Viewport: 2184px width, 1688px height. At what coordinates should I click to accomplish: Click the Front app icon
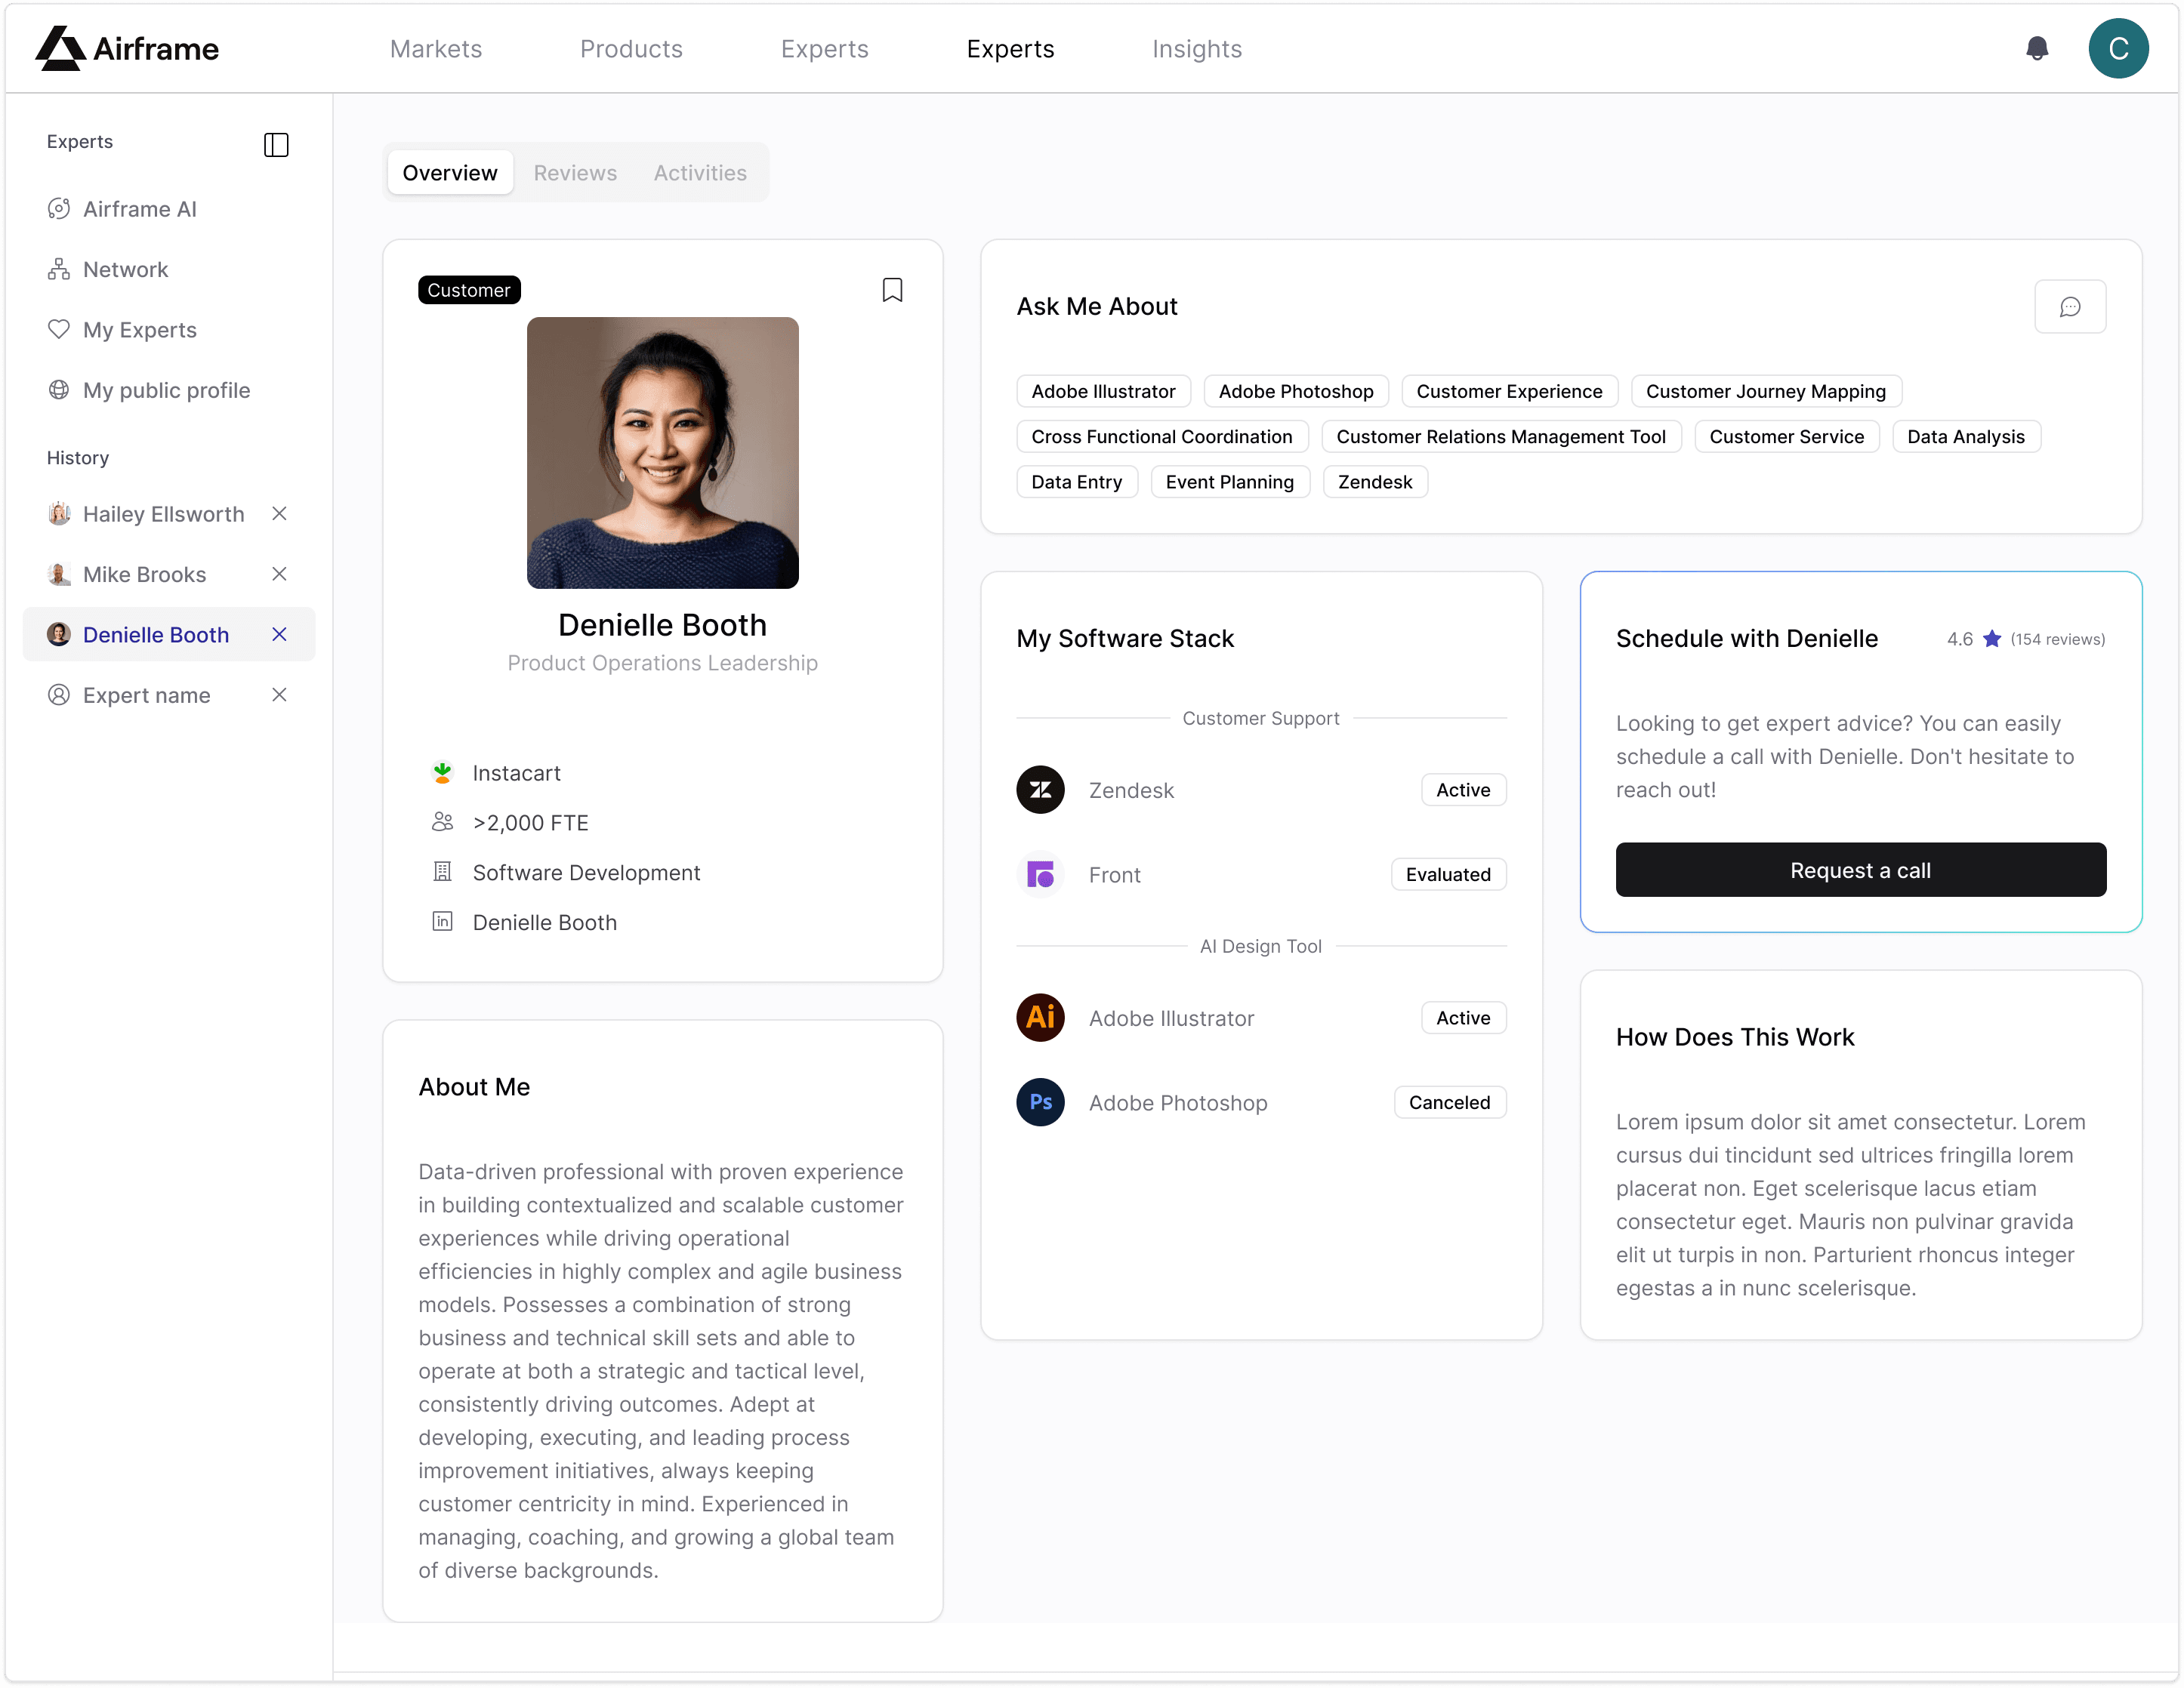pos(1040,874)
